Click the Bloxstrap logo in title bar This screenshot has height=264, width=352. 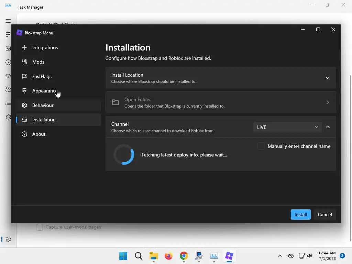pyautogui.click(x=20, y=33)
